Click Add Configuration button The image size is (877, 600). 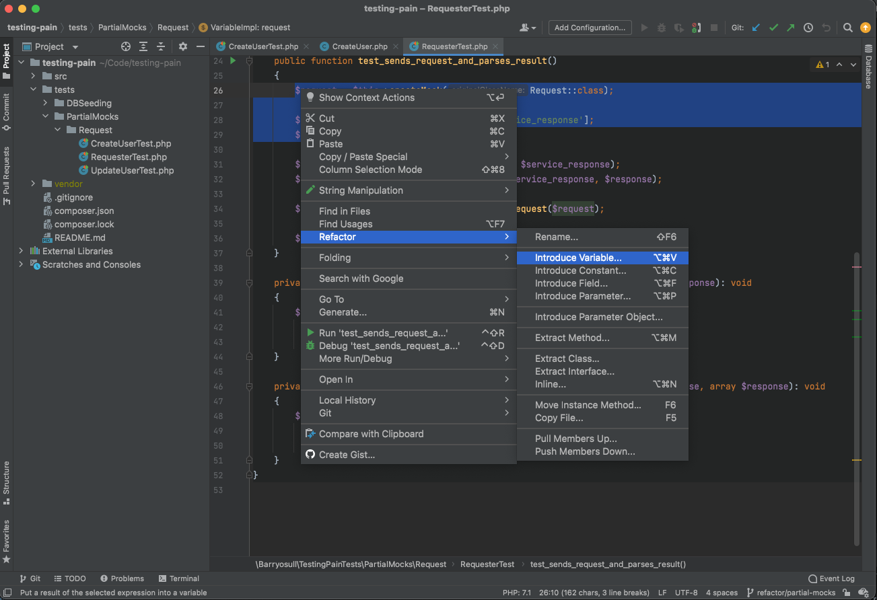point(590,28)
